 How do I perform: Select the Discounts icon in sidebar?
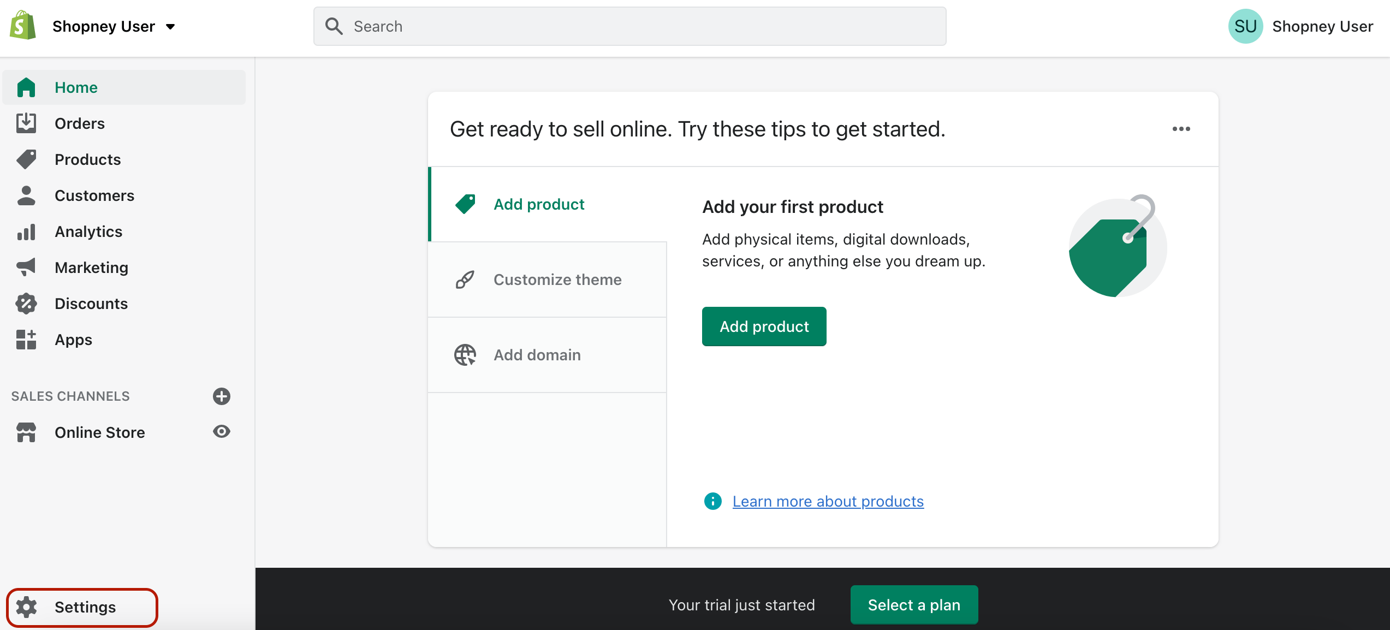26,303
